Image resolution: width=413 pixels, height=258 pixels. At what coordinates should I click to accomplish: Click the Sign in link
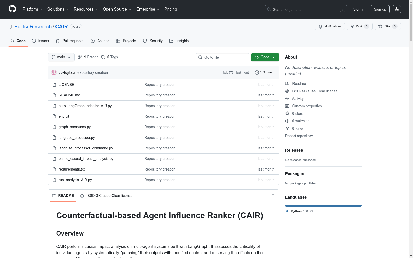(359, 9)
